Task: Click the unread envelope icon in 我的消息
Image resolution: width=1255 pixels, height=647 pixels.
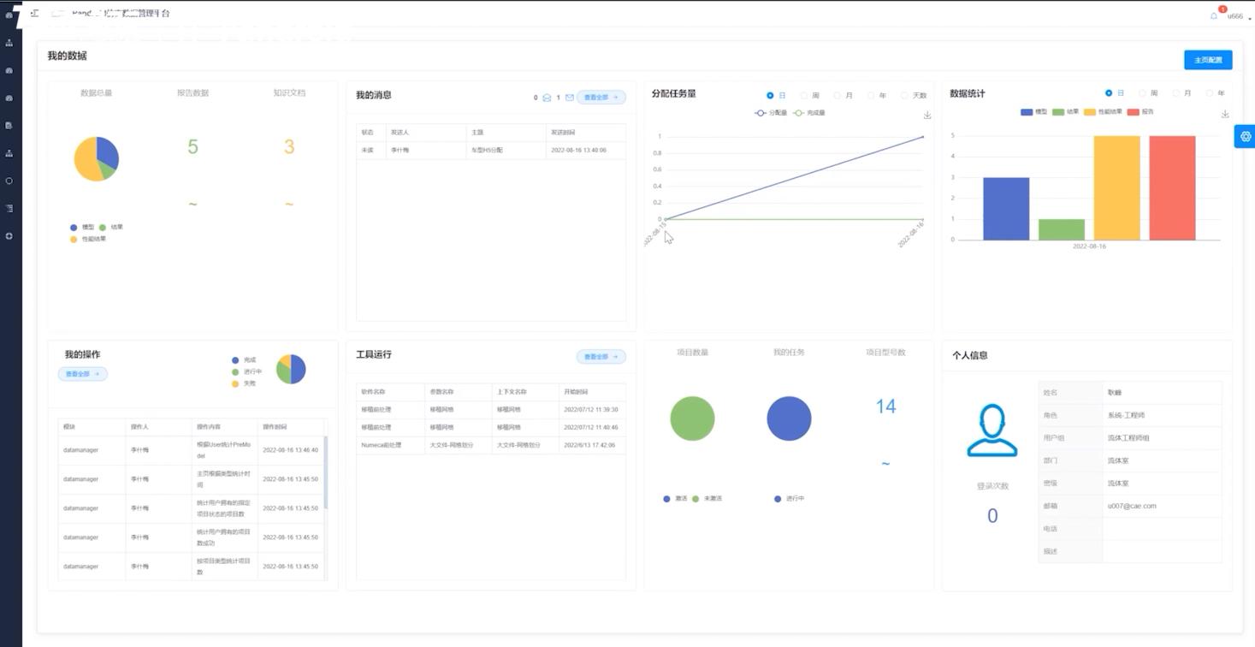Action: 569,98
